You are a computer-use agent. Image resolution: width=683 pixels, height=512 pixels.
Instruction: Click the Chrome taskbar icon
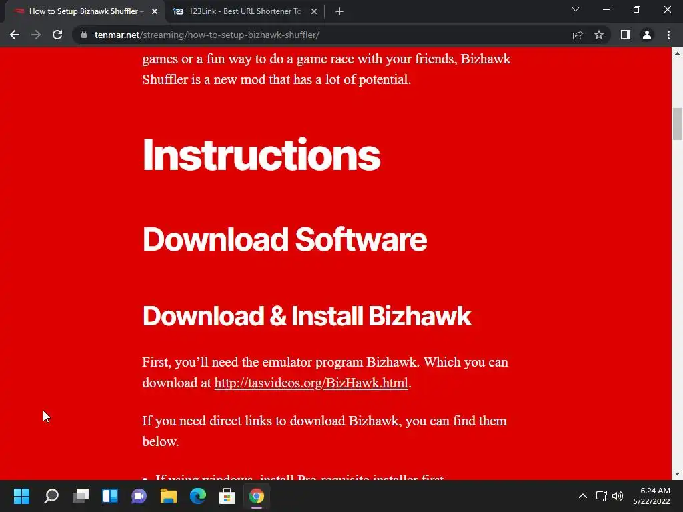click(x=257, y=496)
